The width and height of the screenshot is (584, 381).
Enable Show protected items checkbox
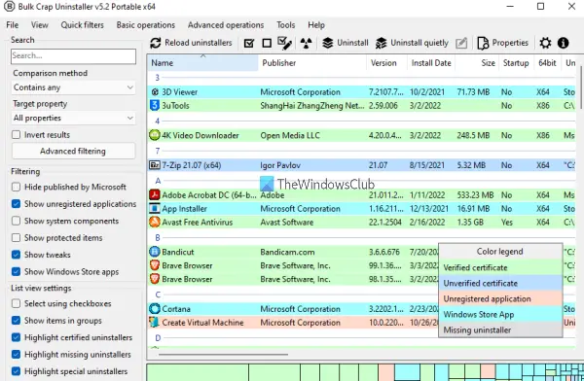(x=16, y=238)
